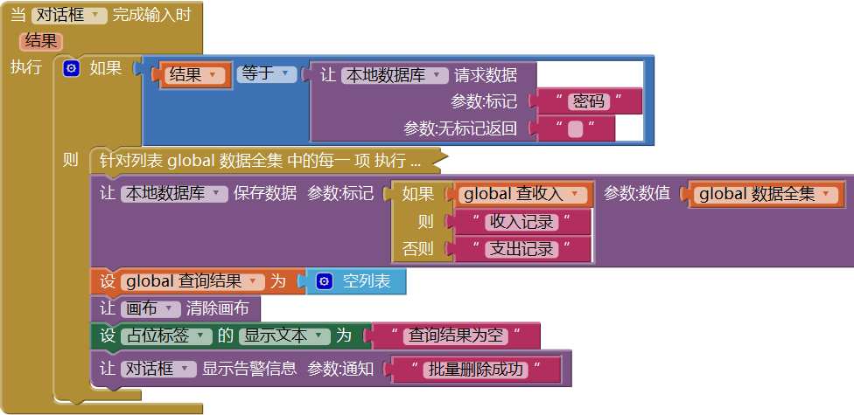Open the 对话框 dropdown in the 完成输入时 event header
The image size is (854, 415).
coord(69,15)
